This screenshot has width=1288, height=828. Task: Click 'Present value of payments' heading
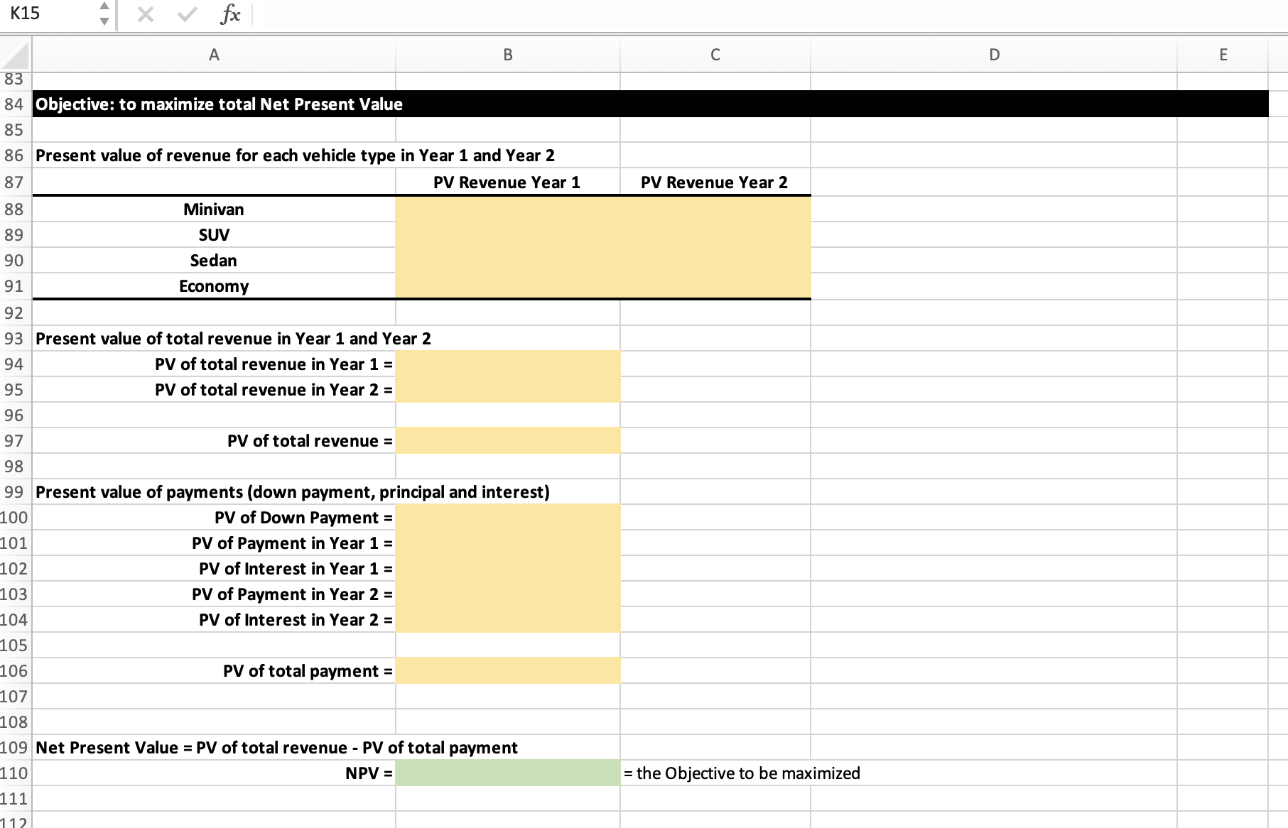pos(139,492)
